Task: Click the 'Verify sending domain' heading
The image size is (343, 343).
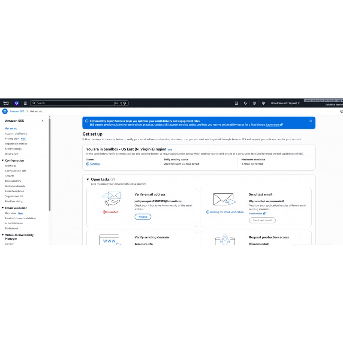Action: (x=152, y=237)
